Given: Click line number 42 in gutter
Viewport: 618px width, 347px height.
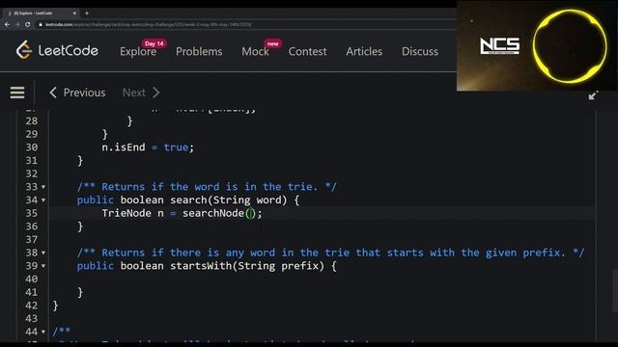Looking at the screenshot, I should click(x=32, y=306).
